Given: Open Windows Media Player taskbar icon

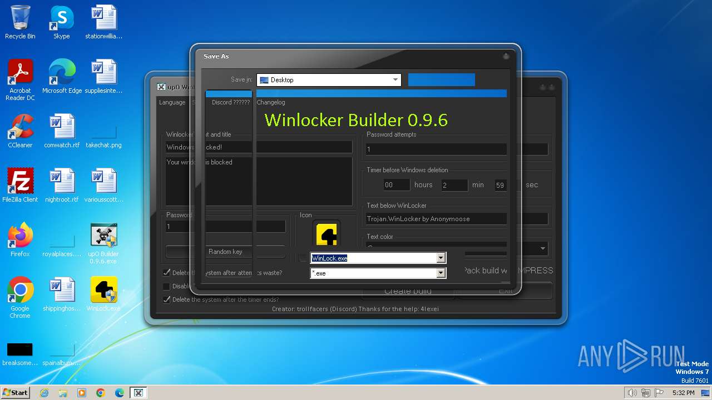Looking at the screenshot, I should [x=82, y=393].
